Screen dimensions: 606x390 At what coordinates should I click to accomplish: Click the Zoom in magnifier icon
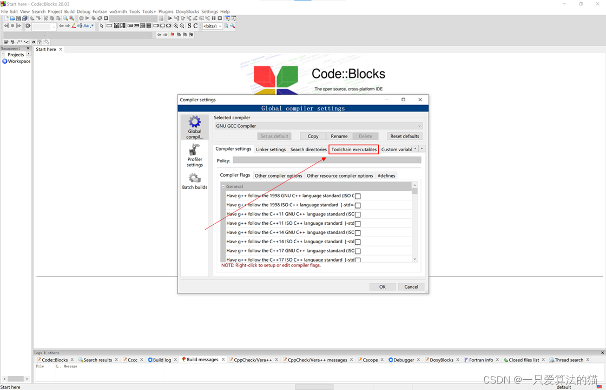176,26
